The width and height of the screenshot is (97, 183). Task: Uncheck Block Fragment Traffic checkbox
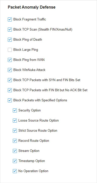tap(10, 19)
